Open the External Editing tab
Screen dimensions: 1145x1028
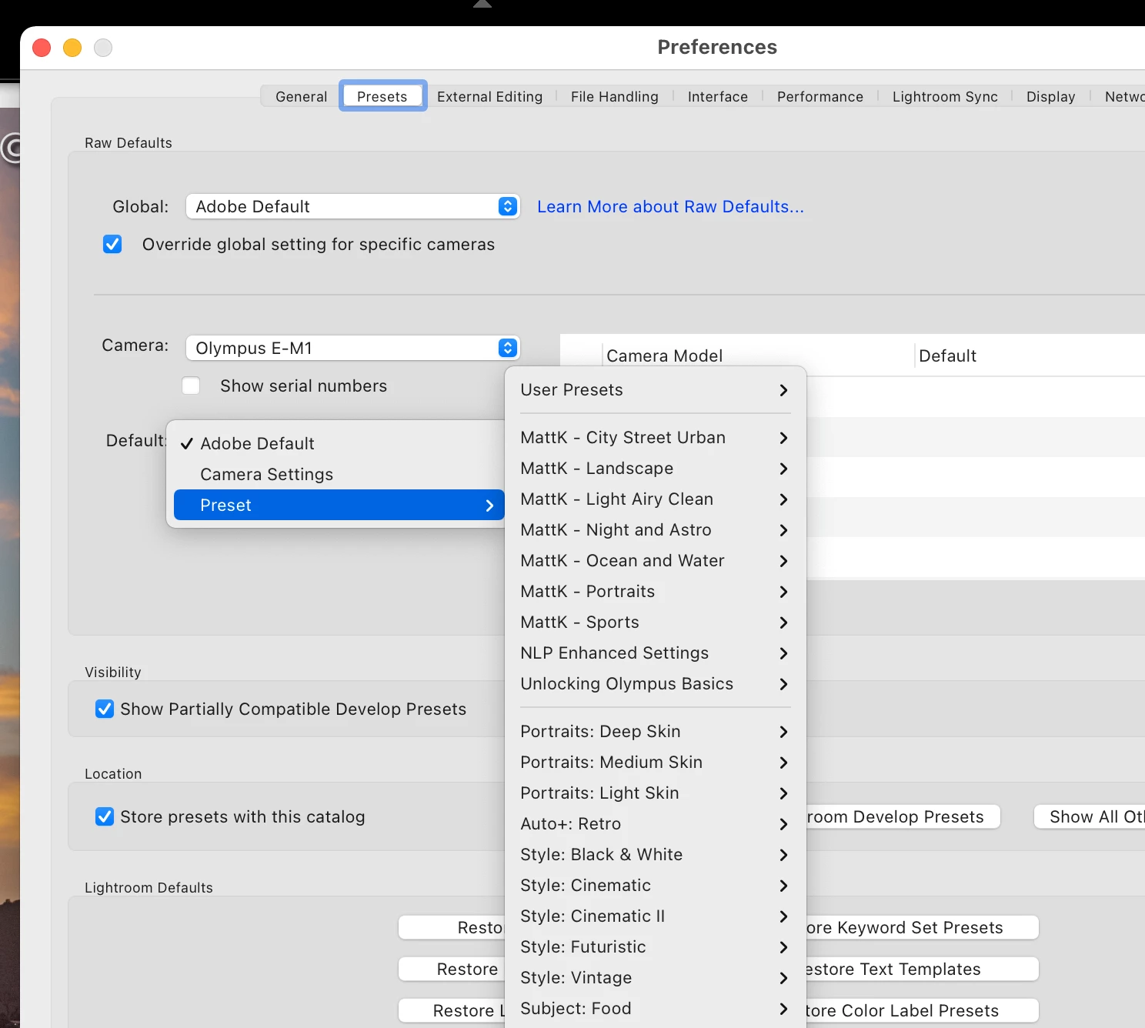tap(489, 96)
